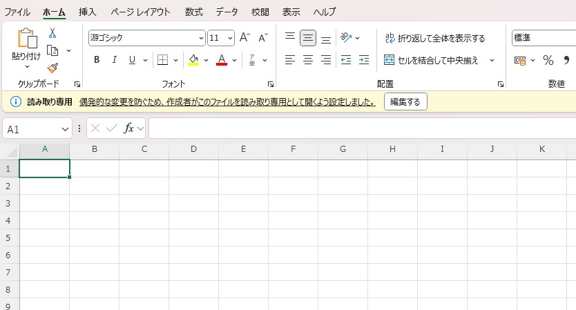Click the formula bar cancel X icon
This screenshot has width=576, height=310.
[95, 128]
